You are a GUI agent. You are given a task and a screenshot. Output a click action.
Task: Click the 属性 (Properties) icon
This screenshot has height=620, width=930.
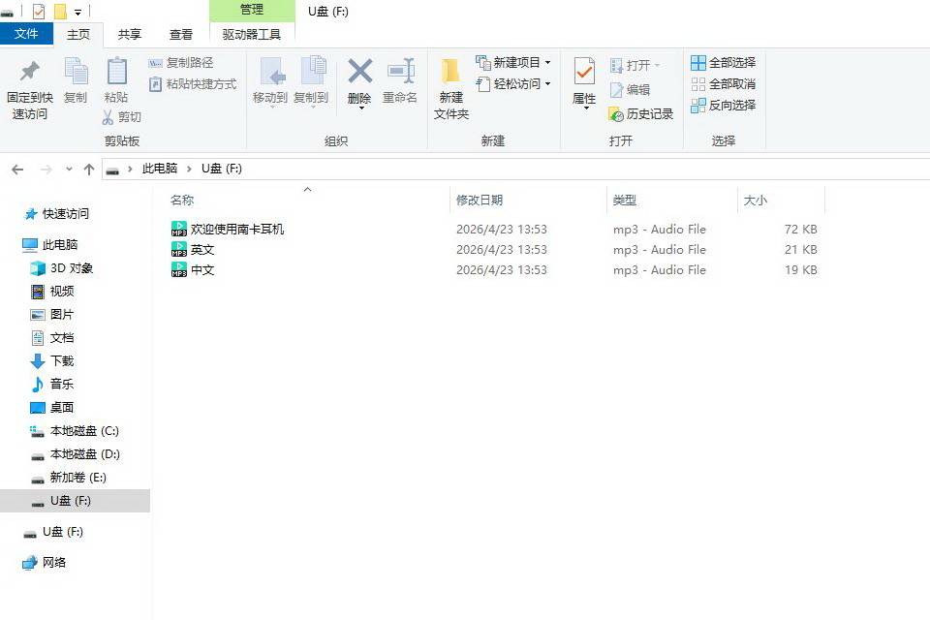[x=584, y=73]
